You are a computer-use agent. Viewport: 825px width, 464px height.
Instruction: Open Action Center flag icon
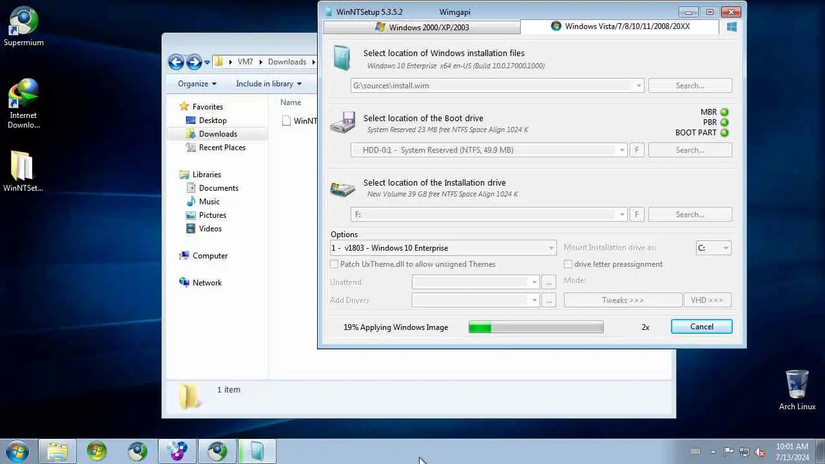(728, 452)
